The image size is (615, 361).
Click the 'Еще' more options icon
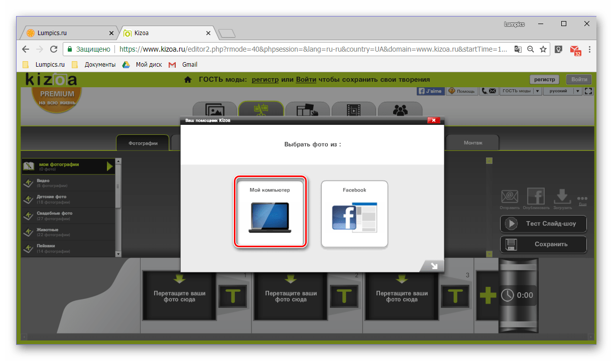click(582, 200)
